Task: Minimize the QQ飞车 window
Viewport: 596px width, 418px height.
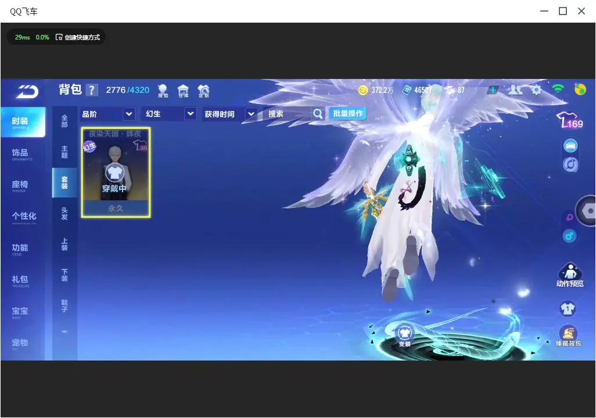Action: tap(544, 11)
